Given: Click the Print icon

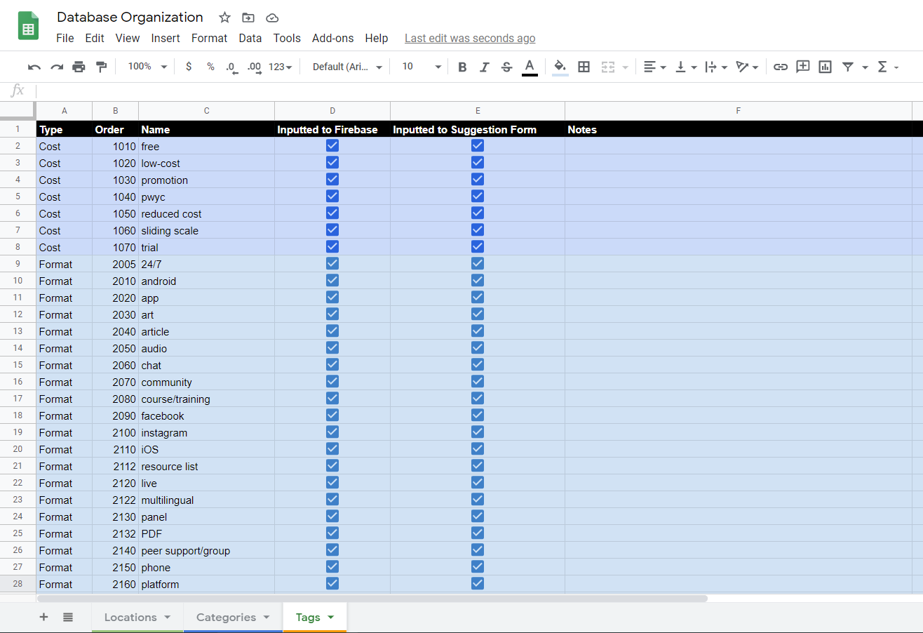Looking at the screenshot, I should click(x=79, y=67).
